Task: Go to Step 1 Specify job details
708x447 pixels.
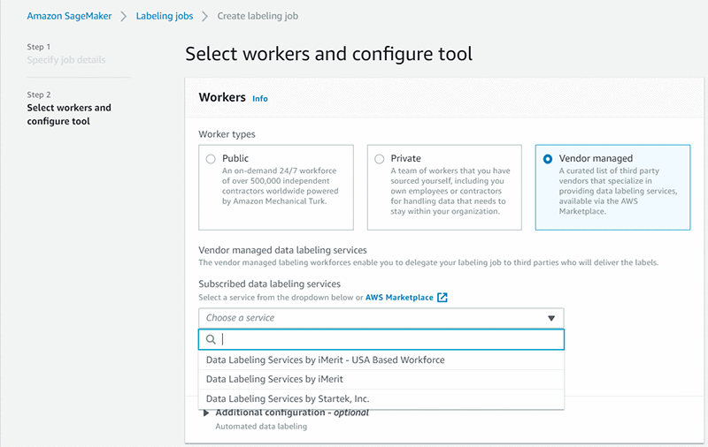Action: (x=65, y=60)
